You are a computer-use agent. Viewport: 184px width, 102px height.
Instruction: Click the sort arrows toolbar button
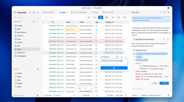[x=95, y=17]
